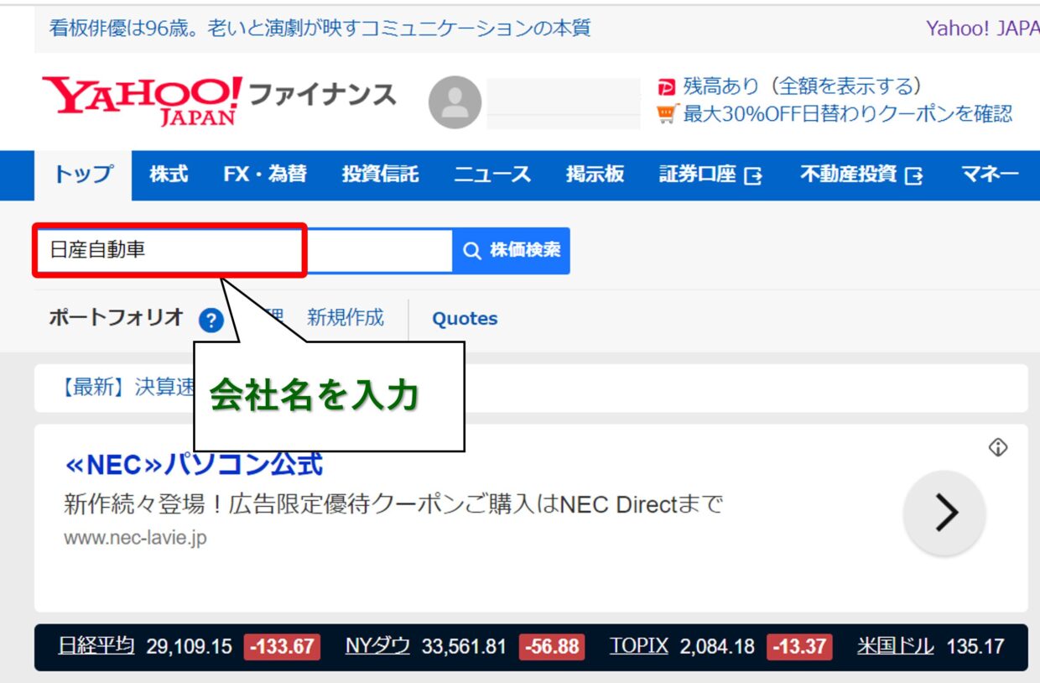Click the NYダウ ticker link
Viewport: 1040px width, 683px height.
[x=377, y=647]
